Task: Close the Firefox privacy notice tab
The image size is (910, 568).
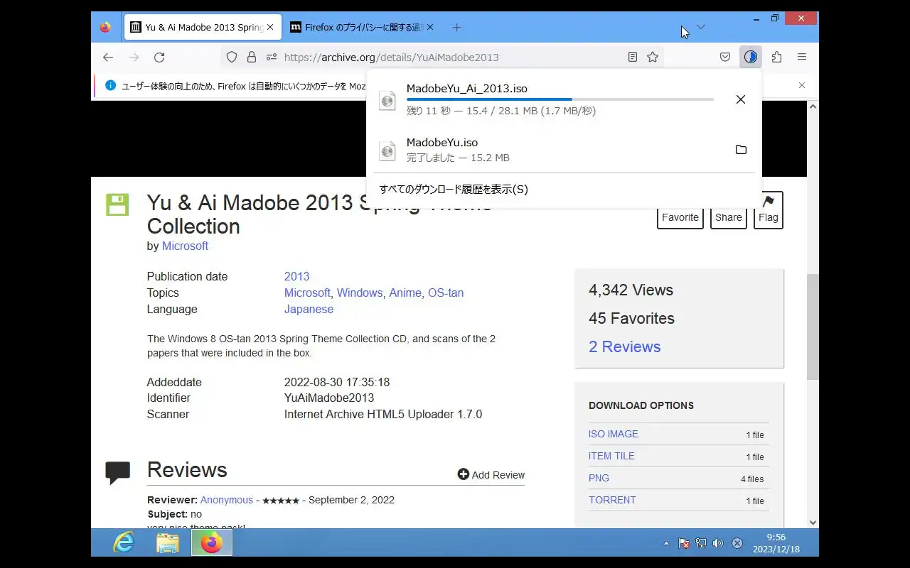Action: point(430,28)
